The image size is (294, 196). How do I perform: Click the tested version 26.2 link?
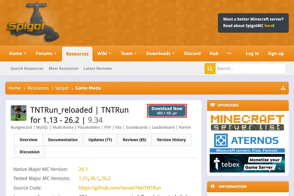click(x=106, y=179)
